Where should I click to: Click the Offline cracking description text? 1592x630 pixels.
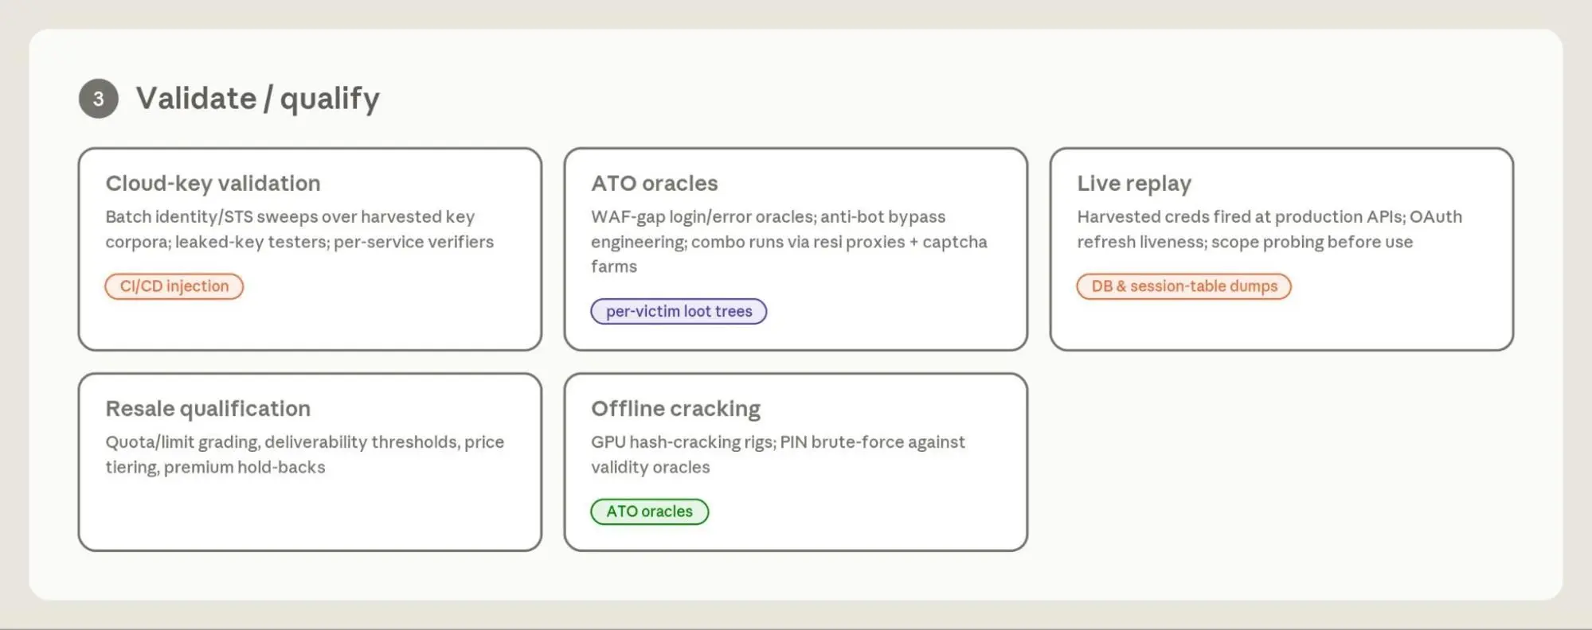click(x=778, y=454)
